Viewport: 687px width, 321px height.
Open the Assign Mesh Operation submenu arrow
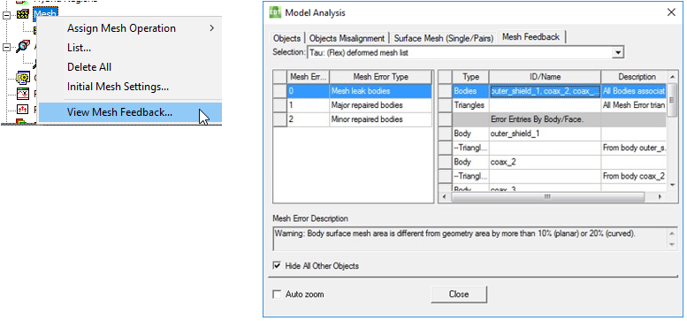(x=211, y=28)
